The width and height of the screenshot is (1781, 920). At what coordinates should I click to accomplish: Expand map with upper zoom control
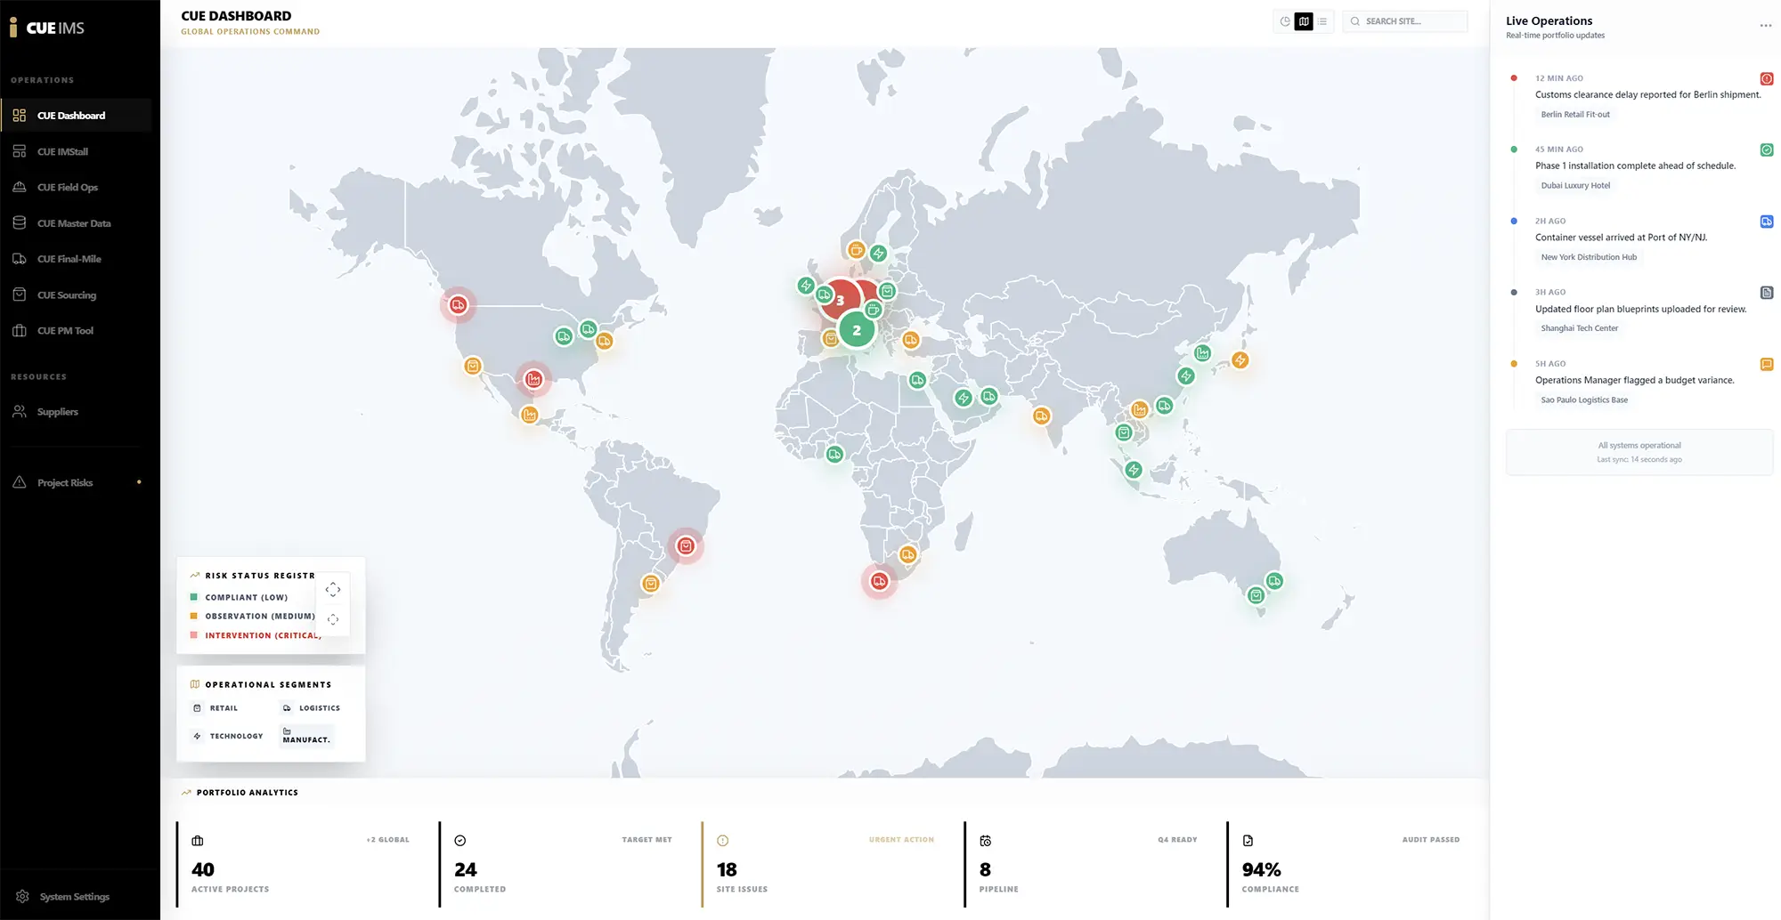coord(333,589)
